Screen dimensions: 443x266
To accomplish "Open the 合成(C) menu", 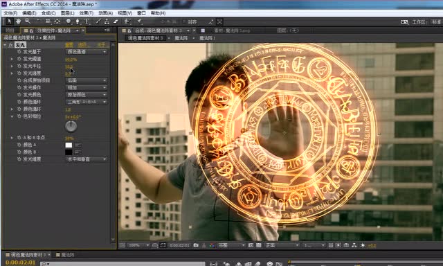I will [48, 13].
